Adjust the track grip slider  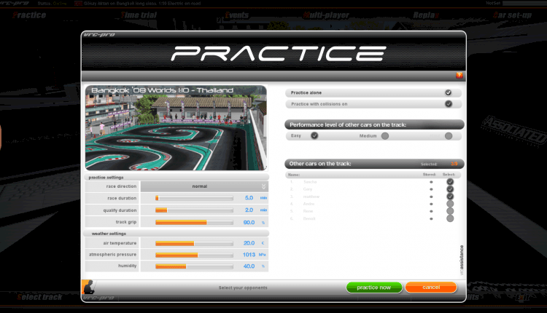tap(194, 222)
